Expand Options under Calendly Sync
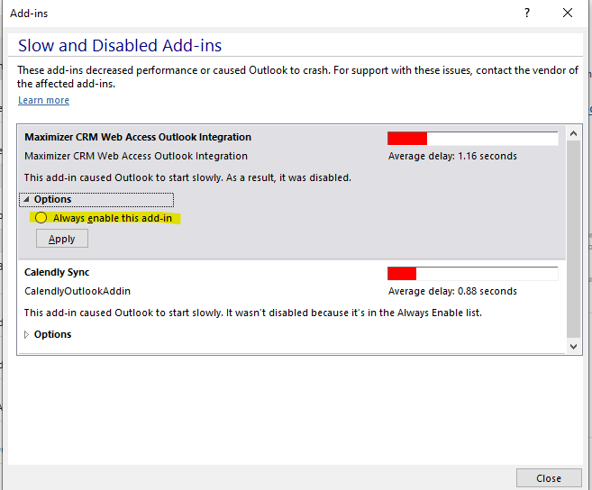592x490 pixels. (x=48, y=334)
